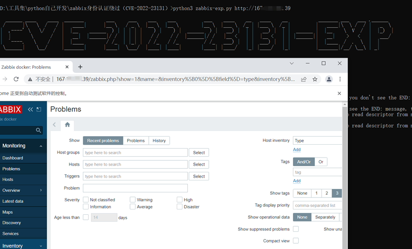The height and width of the screenshot is (249, 412).
Task: Open the tab search chevron in title bar
Action: 291,63
